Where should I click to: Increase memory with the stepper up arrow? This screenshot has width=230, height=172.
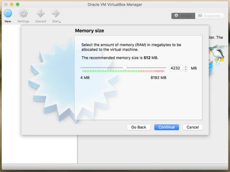click(x=186, y=67)
